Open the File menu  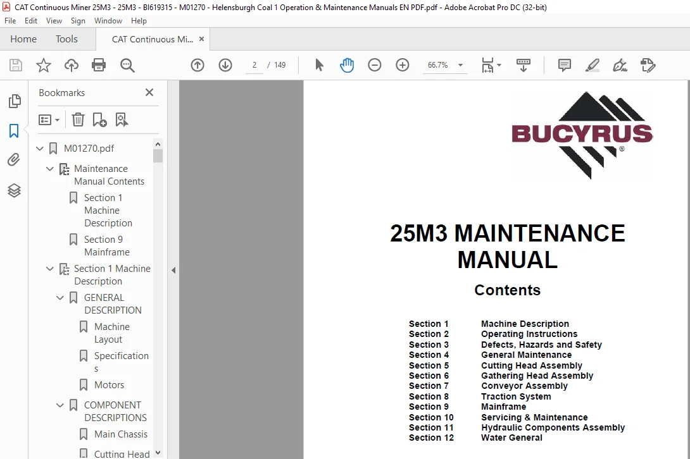click(x=10, y=21)
